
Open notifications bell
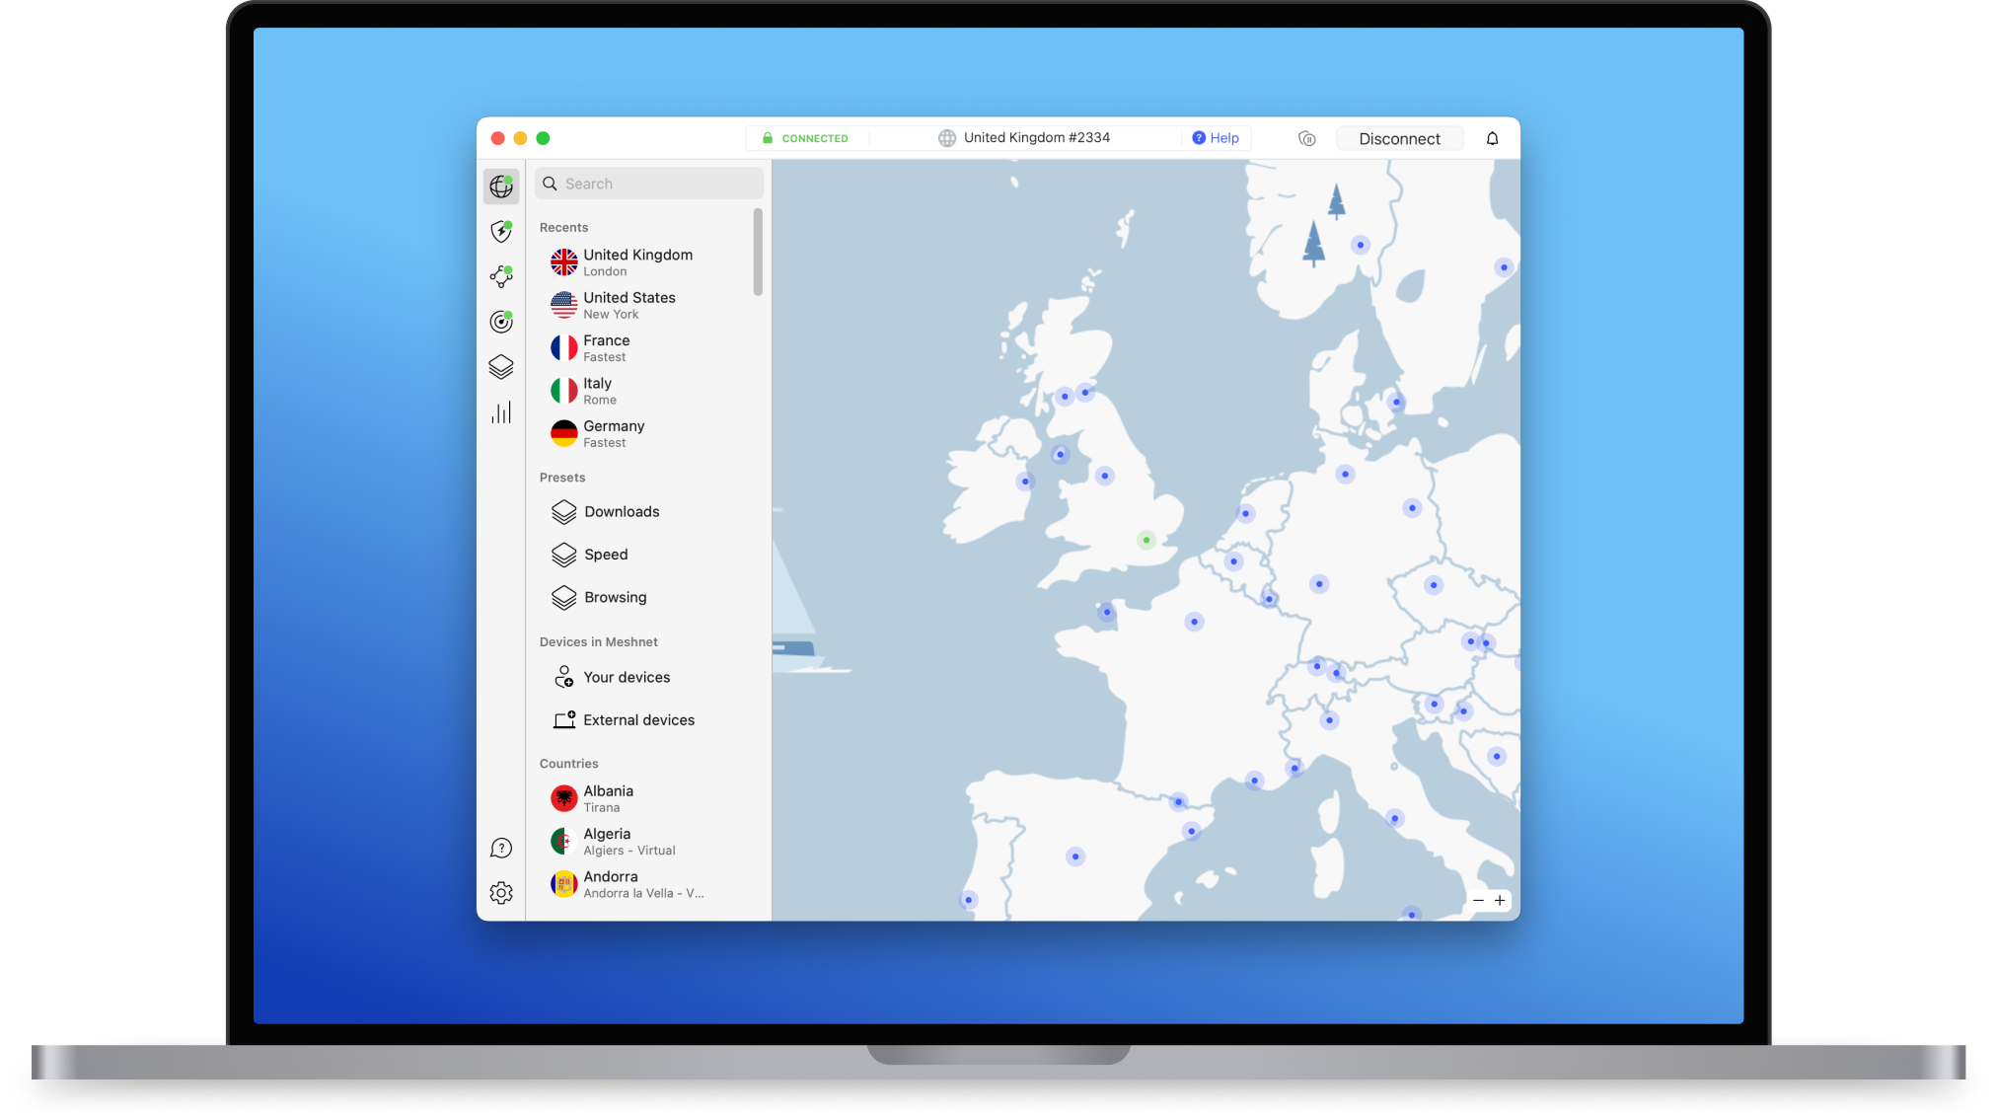[1492, 138]
